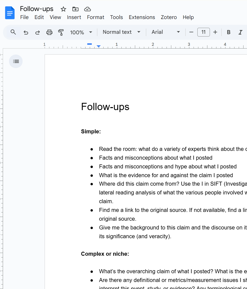Star the Follow-ups document
The image size is (247, 289).
pos(63,9)
